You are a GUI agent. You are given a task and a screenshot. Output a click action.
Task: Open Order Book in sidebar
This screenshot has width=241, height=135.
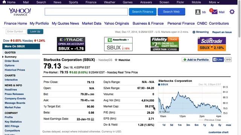[x=12, y=61]
